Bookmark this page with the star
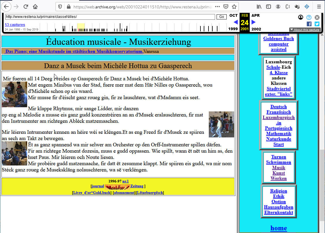 click(234, 7)
